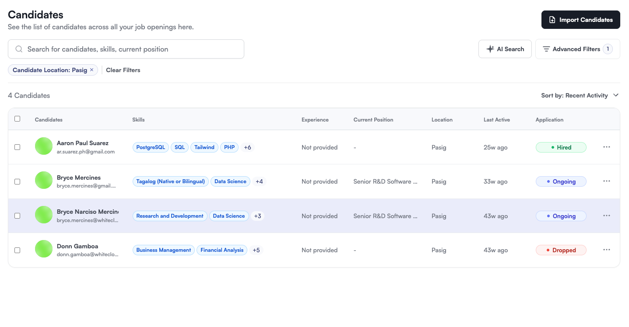Click the magnifier icon in search bar
The image size is (629, 327).
click(x=19, y=49)
